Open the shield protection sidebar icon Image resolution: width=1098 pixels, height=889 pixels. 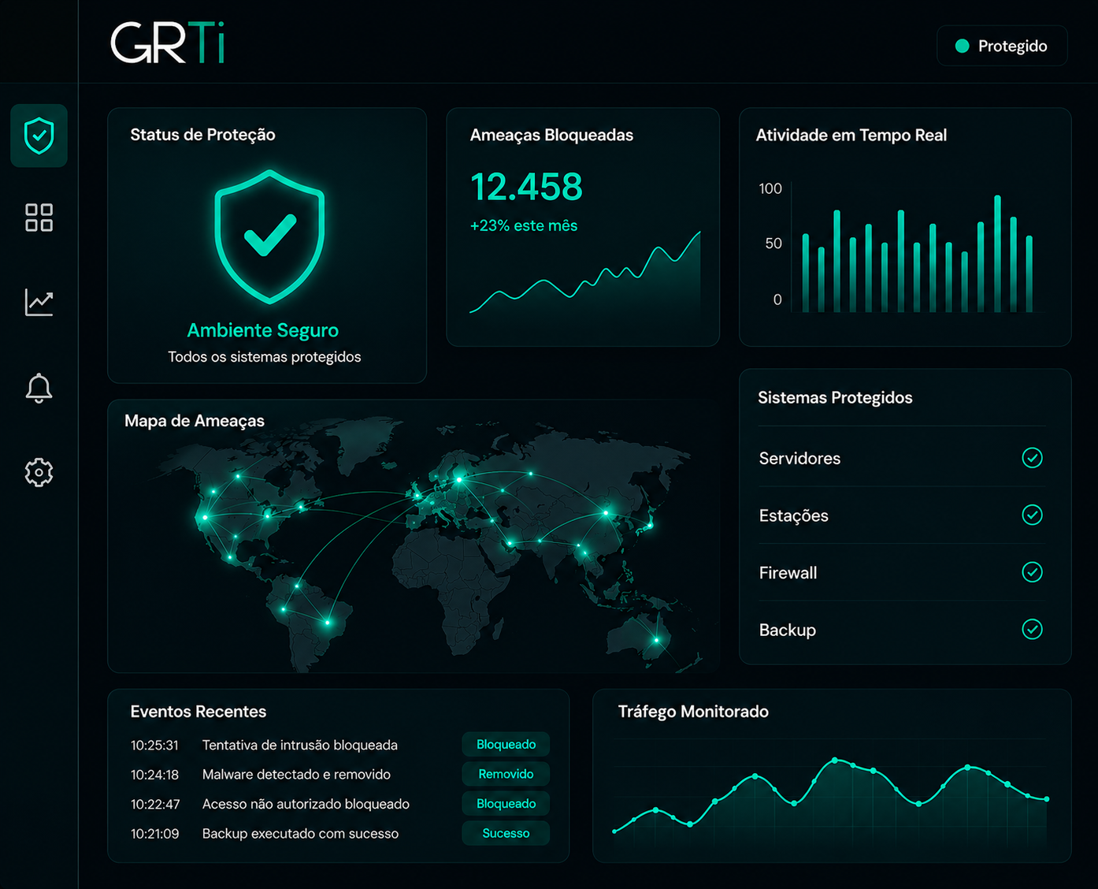(39, 136)
